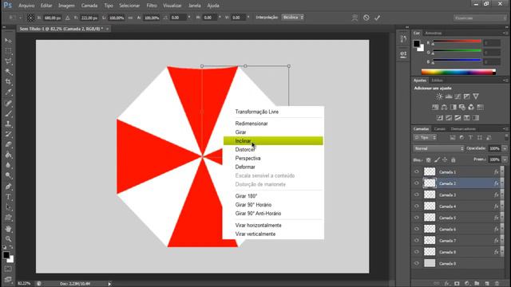511x287 pixels.
Task: Open the Filtro menu
Action: [152, 6]
